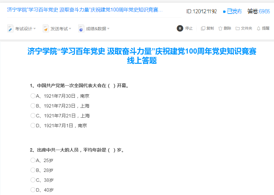Click the reminder (提醒) bell icon

tap(258, 28)
